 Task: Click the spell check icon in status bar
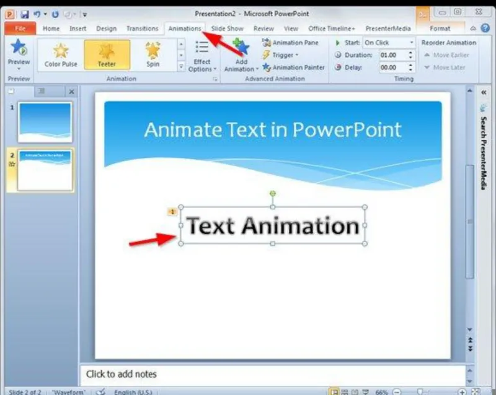coord(100,391)
